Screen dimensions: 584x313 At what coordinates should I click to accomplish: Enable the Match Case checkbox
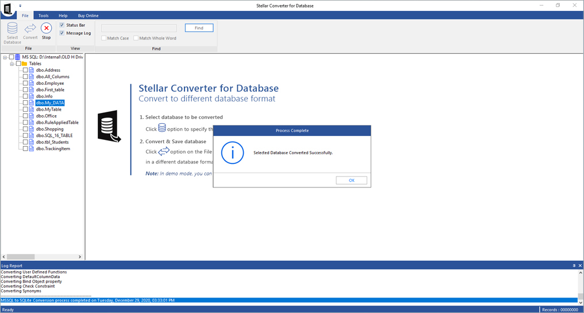(104, 38)
